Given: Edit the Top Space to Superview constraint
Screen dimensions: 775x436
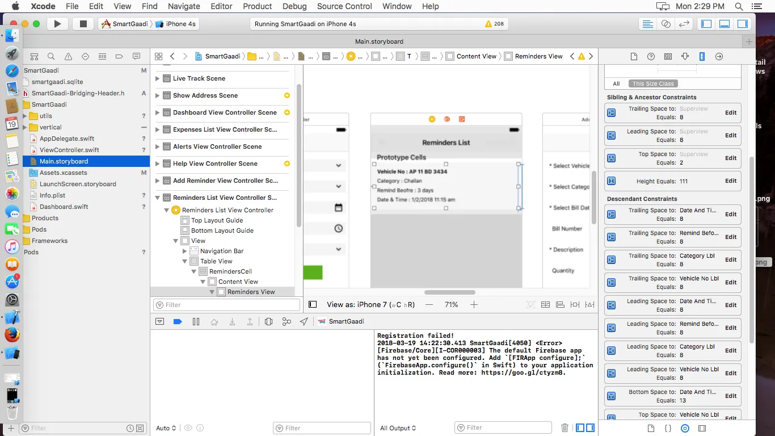Looking at the screenshot, I should point(731,158).
